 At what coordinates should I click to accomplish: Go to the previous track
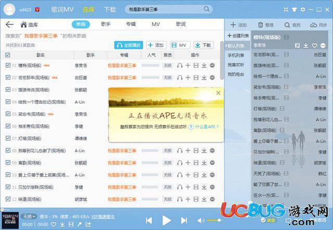[149, 221]
